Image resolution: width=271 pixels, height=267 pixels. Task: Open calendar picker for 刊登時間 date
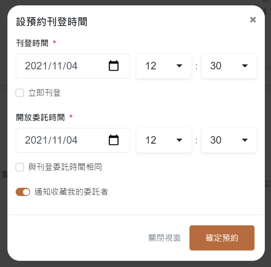coord(114,66)
